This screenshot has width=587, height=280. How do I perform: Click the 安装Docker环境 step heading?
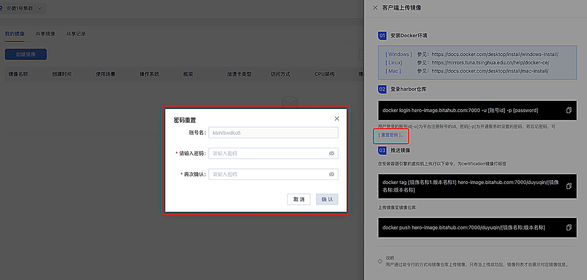(x=409, y=36)
